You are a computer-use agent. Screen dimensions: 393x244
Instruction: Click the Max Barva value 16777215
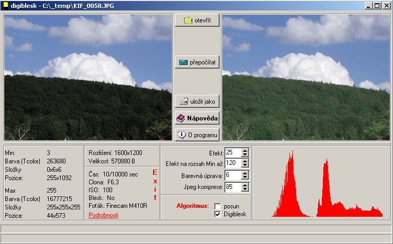click(x=59, y=199)
